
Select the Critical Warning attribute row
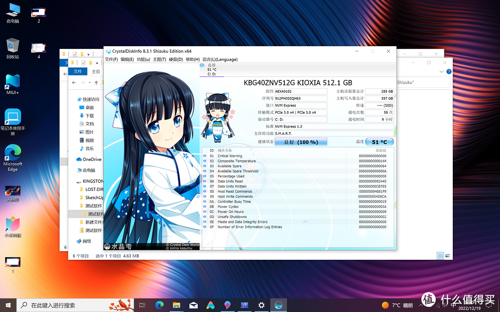[298, 156]
